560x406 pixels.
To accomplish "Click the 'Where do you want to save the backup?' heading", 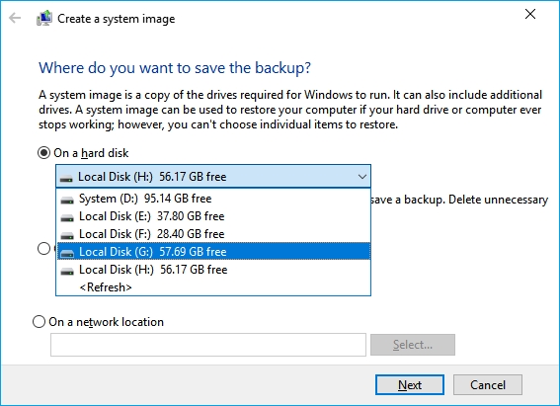I will (x=175, y=68).
